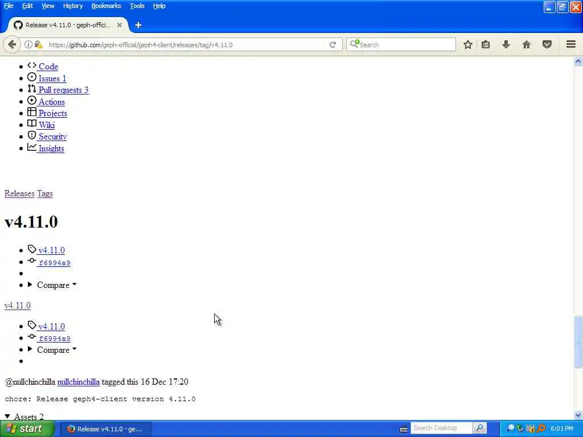Reload the page with the refresh icon
This screenshot has height=437, width=583.
[x=332, y=44]
